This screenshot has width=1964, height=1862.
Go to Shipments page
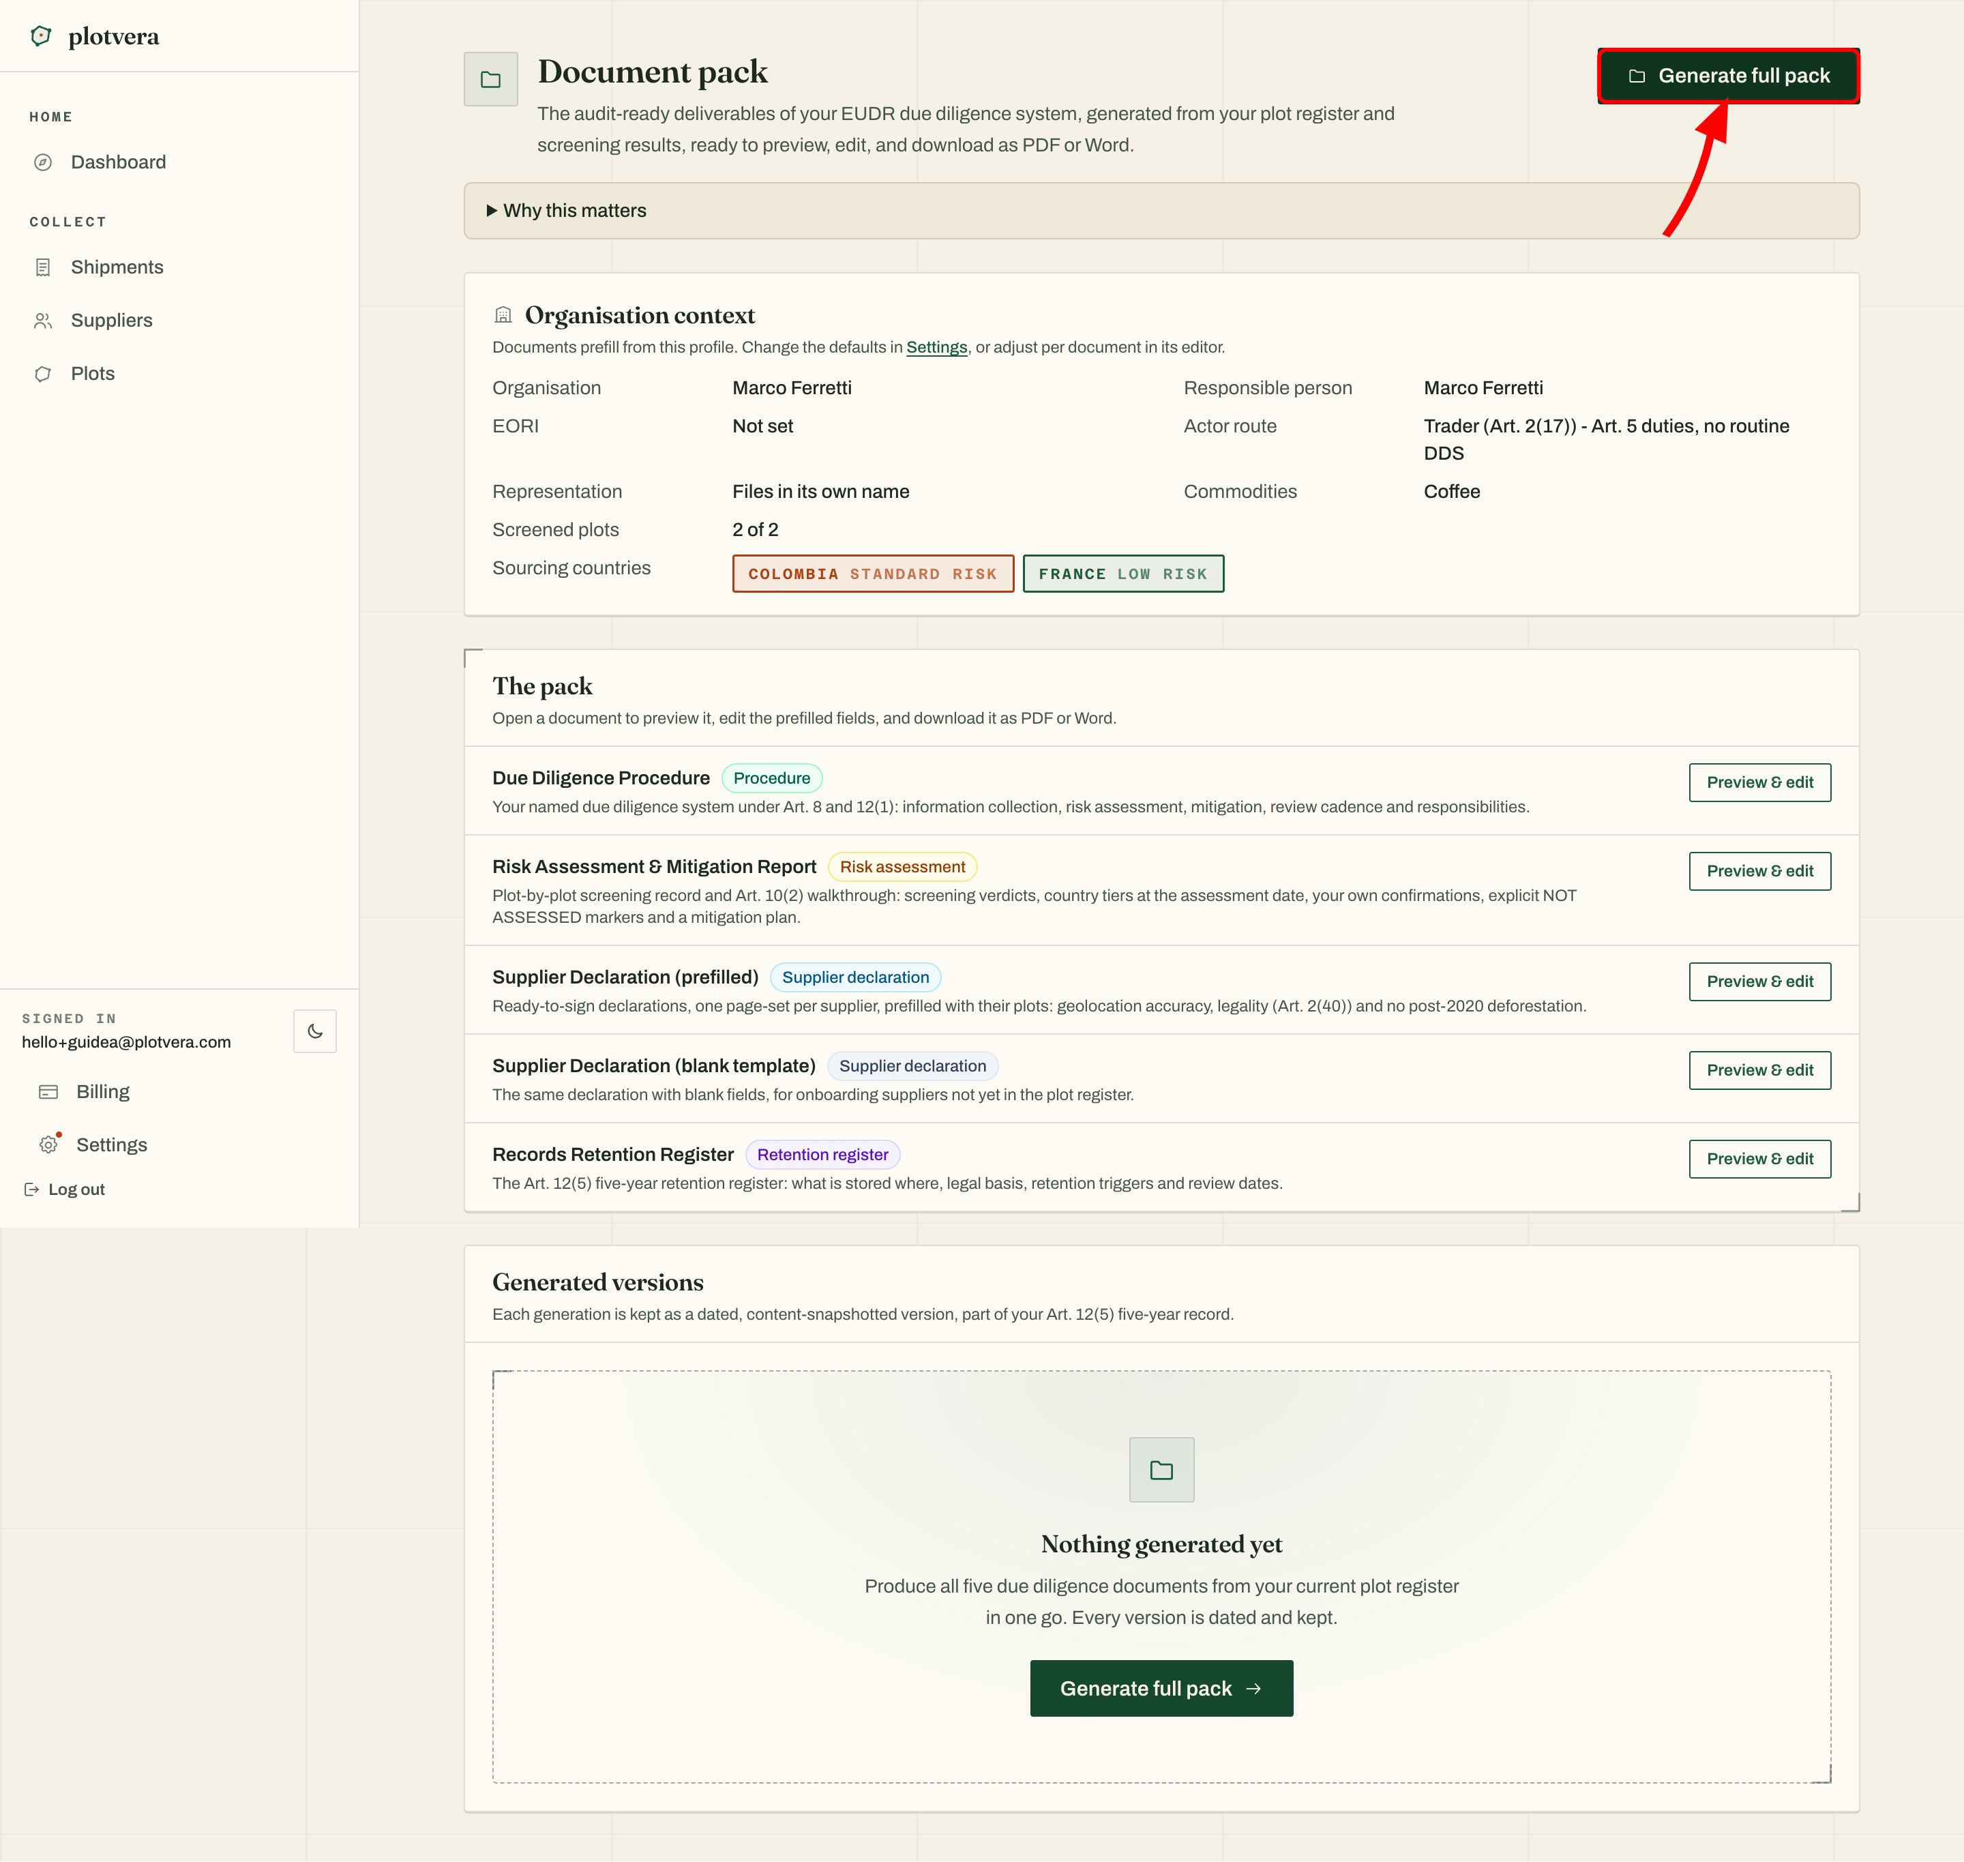point(117,267)
